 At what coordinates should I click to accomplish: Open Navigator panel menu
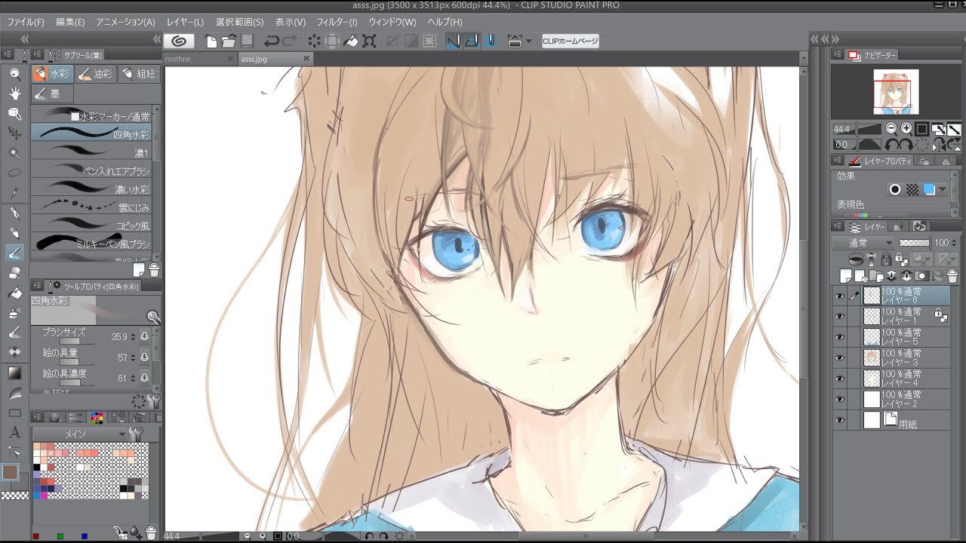pyautogui.click(x=836, y=55)
